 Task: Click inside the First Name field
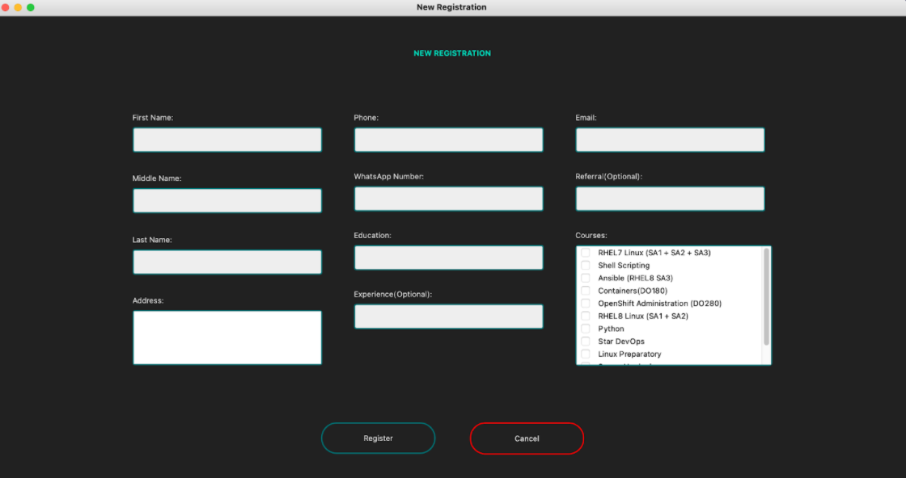226,139
